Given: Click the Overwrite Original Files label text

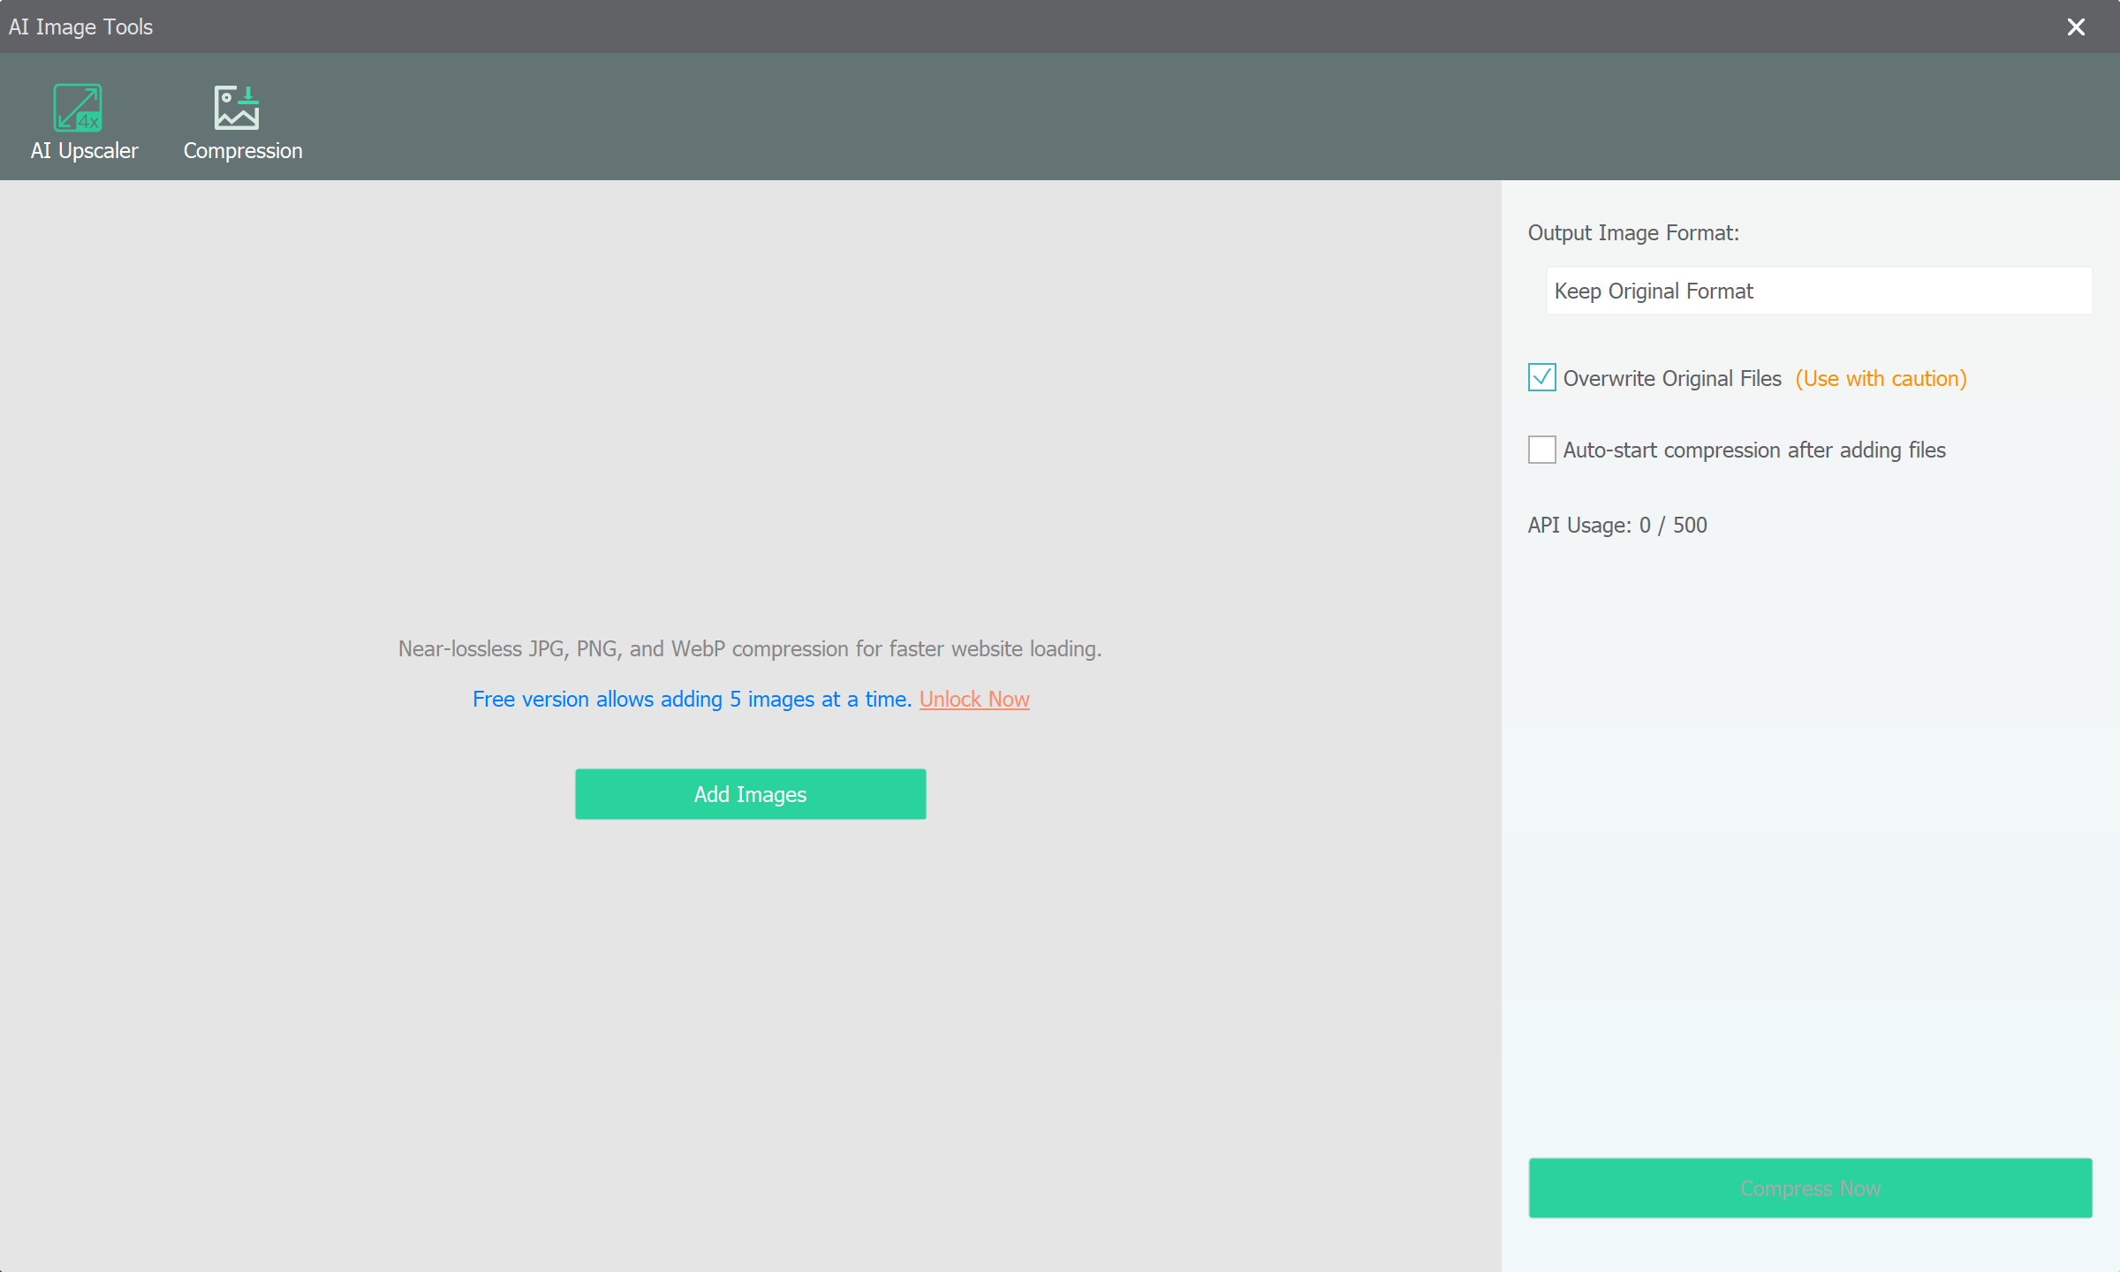Looking at the screenshot, I should point(1671,378).
